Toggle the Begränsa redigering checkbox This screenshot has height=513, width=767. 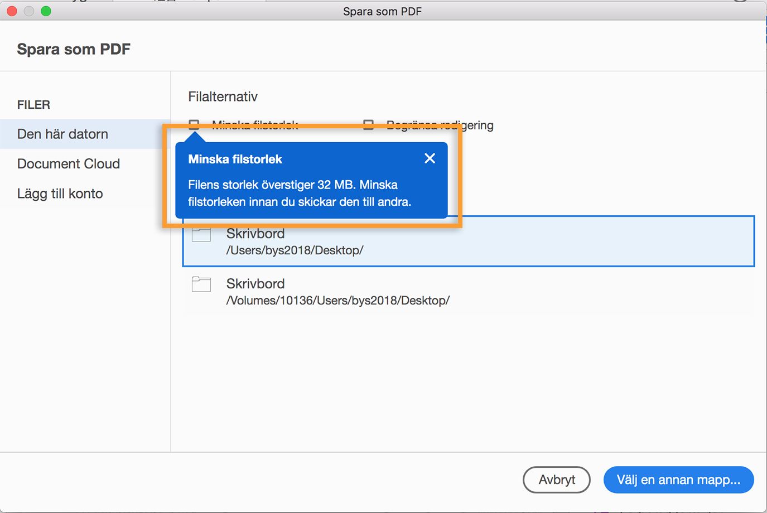coord(368,124)
